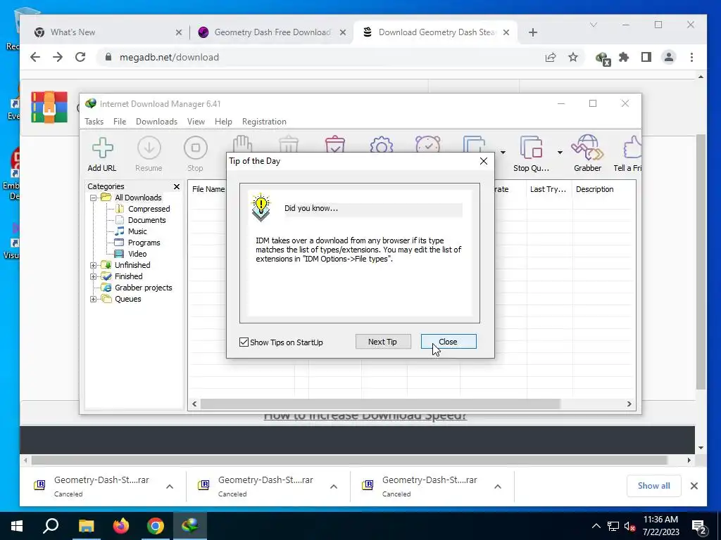Click the Stop Queue toolbar icon
Viewport: 721px width, 540px height.
click(x=531, y=154)
